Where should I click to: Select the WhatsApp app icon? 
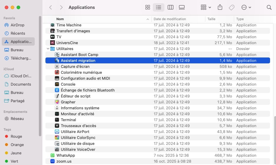[x=53, y=156]
